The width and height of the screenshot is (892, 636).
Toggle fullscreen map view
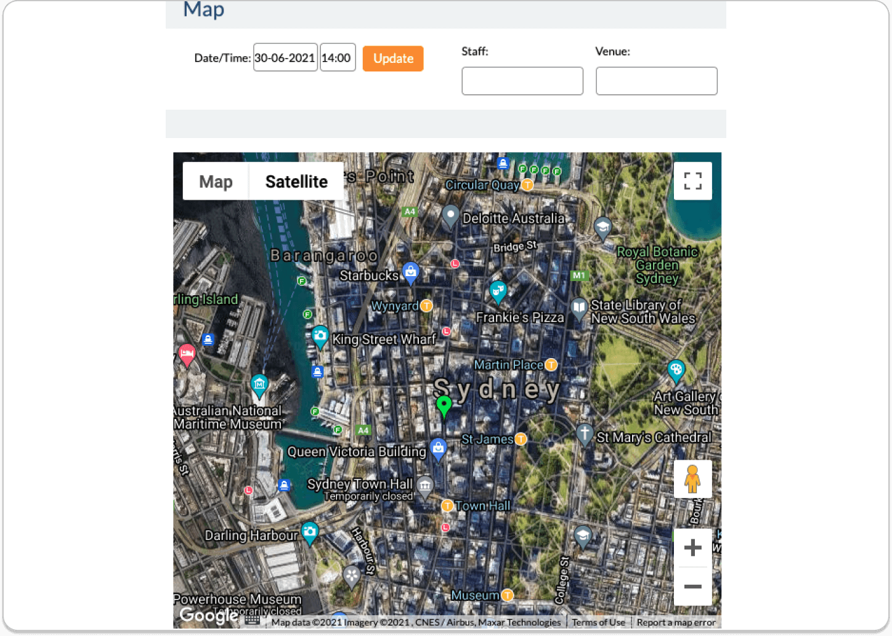(692, 181)
